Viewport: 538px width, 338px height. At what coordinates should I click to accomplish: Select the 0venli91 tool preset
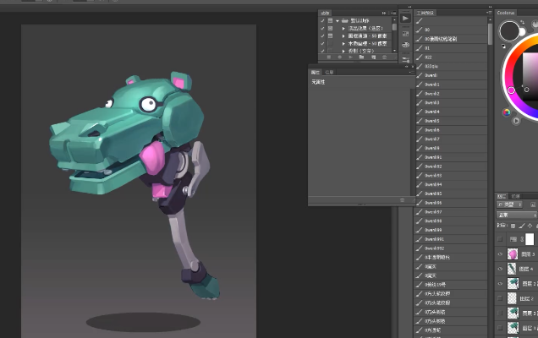[432, 156]
